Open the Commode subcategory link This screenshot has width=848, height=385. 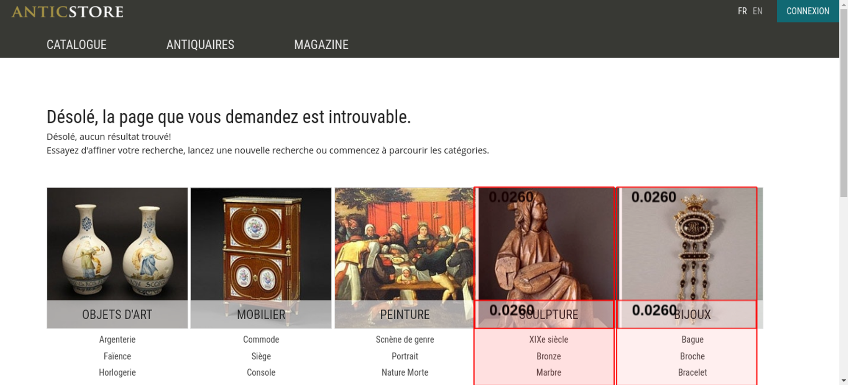point(261,340)
